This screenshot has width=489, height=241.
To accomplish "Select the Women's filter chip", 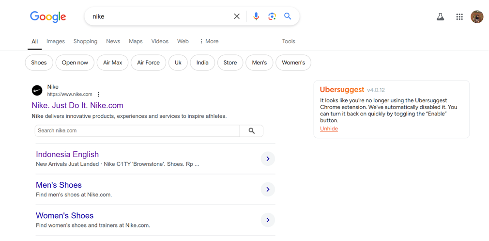I will [x=293, y=63].
